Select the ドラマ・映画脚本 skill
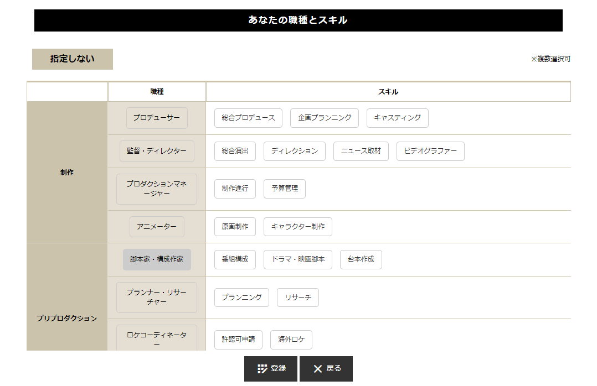 pyautogui.click(x=298, y=259)
